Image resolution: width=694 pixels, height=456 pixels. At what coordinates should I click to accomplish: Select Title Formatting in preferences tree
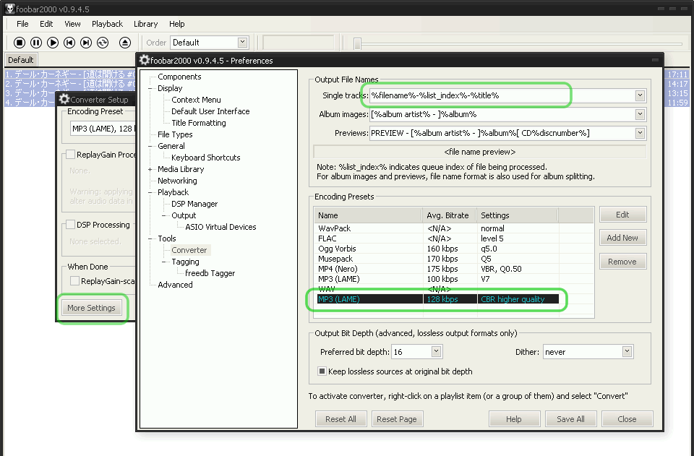click(199, 123)
